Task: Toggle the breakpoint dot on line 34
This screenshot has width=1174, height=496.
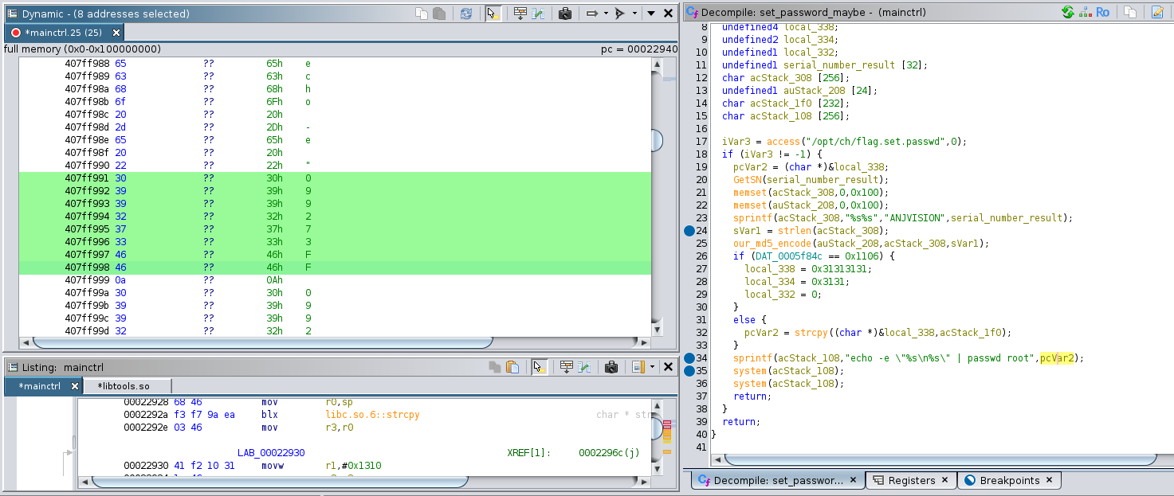Action: 689,358
